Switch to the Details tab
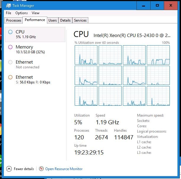Screen dimensions: 181x179 65,20
